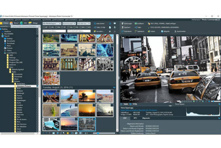Click the Speichern save icon

(x=122, y=27)
